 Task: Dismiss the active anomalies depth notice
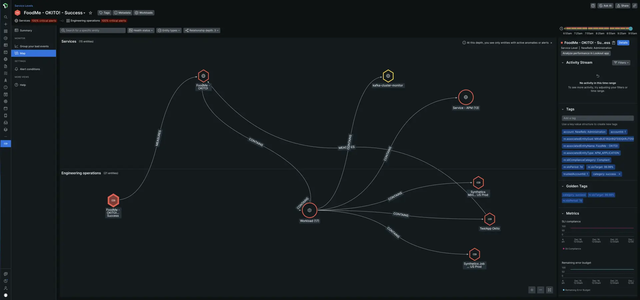coord(551,43)
